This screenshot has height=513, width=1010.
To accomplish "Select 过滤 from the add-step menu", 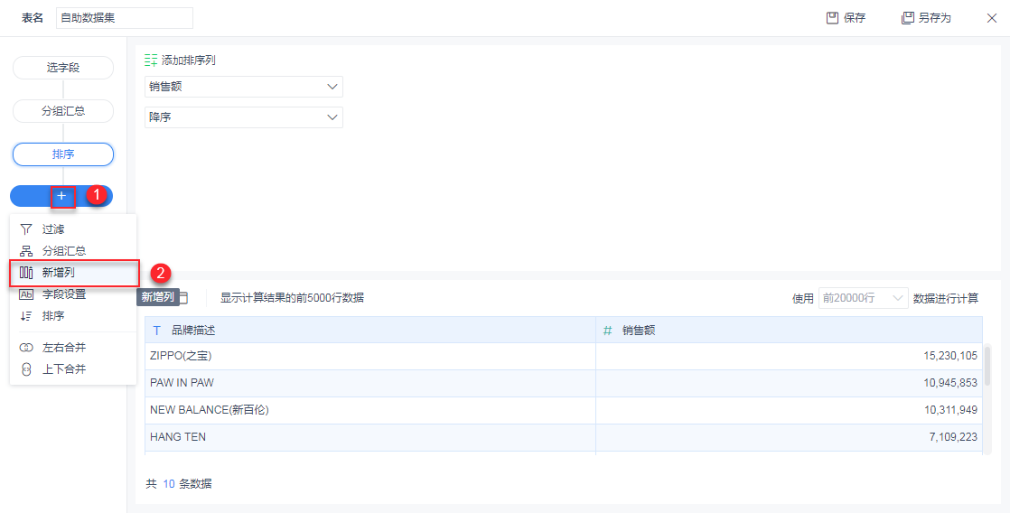I will pyautogui.click(x=73, y=229).
